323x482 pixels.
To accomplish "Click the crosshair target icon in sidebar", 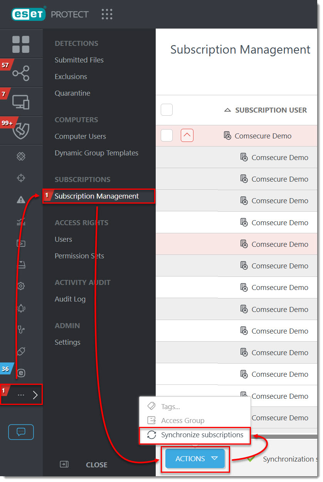I will pos(21,178).
